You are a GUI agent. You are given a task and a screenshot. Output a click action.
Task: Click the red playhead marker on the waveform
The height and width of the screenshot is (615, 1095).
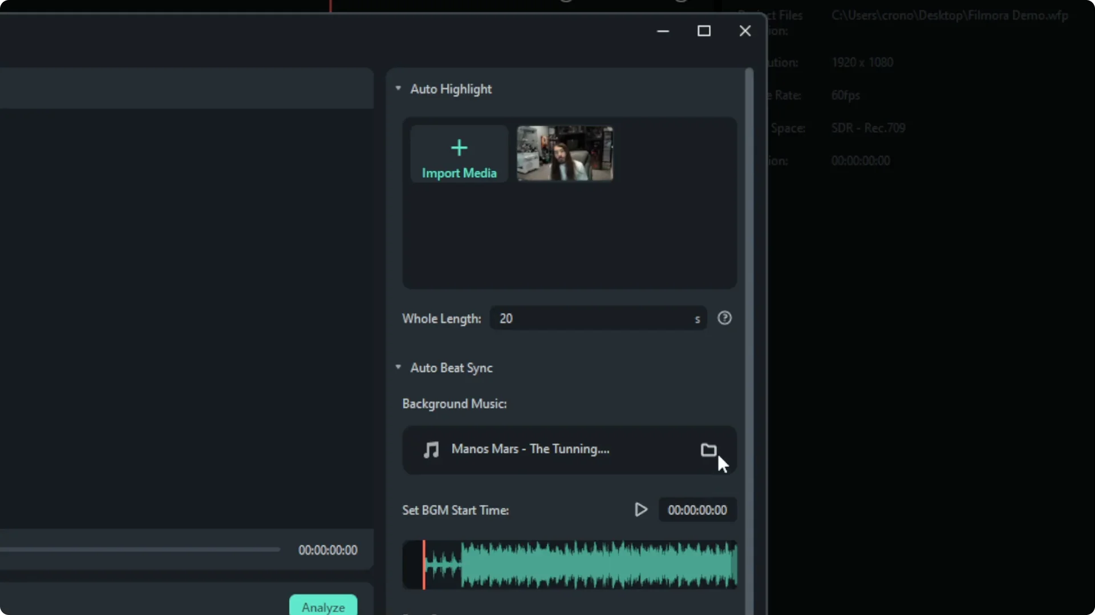[x=424, y=564]
